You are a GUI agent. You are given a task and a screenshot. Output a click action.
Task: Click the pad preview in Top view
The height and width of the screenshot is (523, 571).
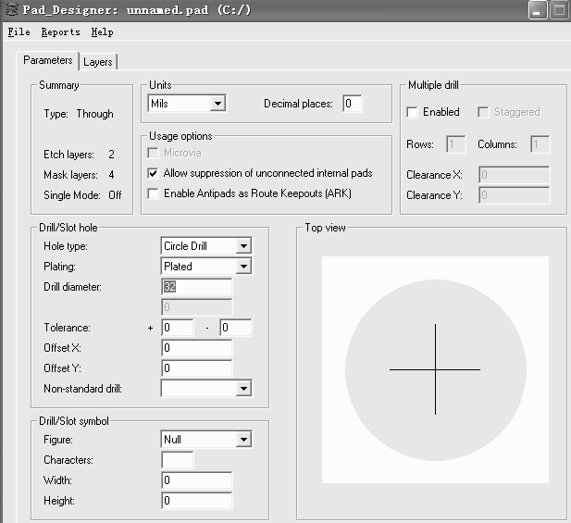point(435,369)
